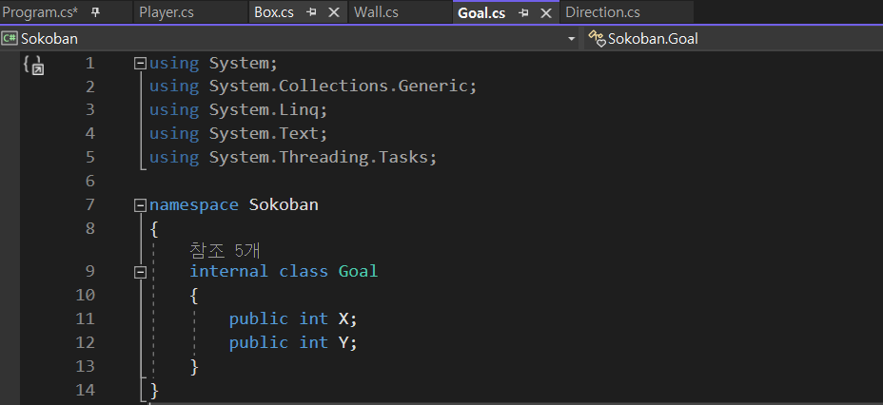
Task: Pin the Program.cs tab
Action: (x=96, y=12)
